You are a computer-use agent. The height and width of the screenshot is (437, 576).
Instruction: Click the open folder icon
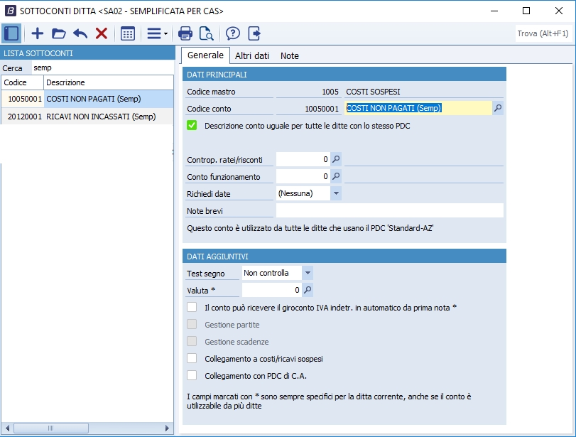coord(59,33)
